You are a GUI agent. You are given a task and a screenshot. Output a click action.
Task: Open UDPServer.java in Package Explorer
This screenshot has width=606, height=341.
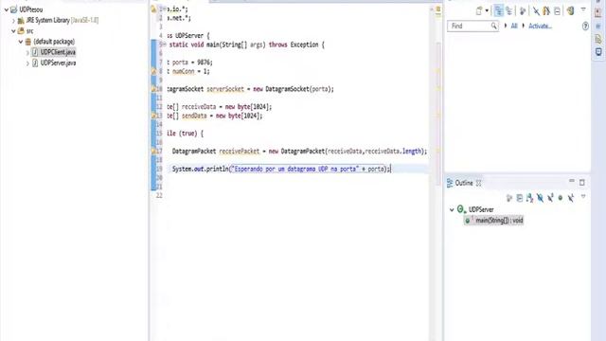pos(58,63)
